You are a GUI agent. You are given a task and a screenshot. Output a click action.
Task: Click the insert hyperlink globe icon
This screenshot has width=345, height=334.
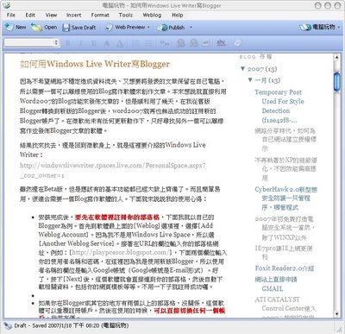coord(180,43)
